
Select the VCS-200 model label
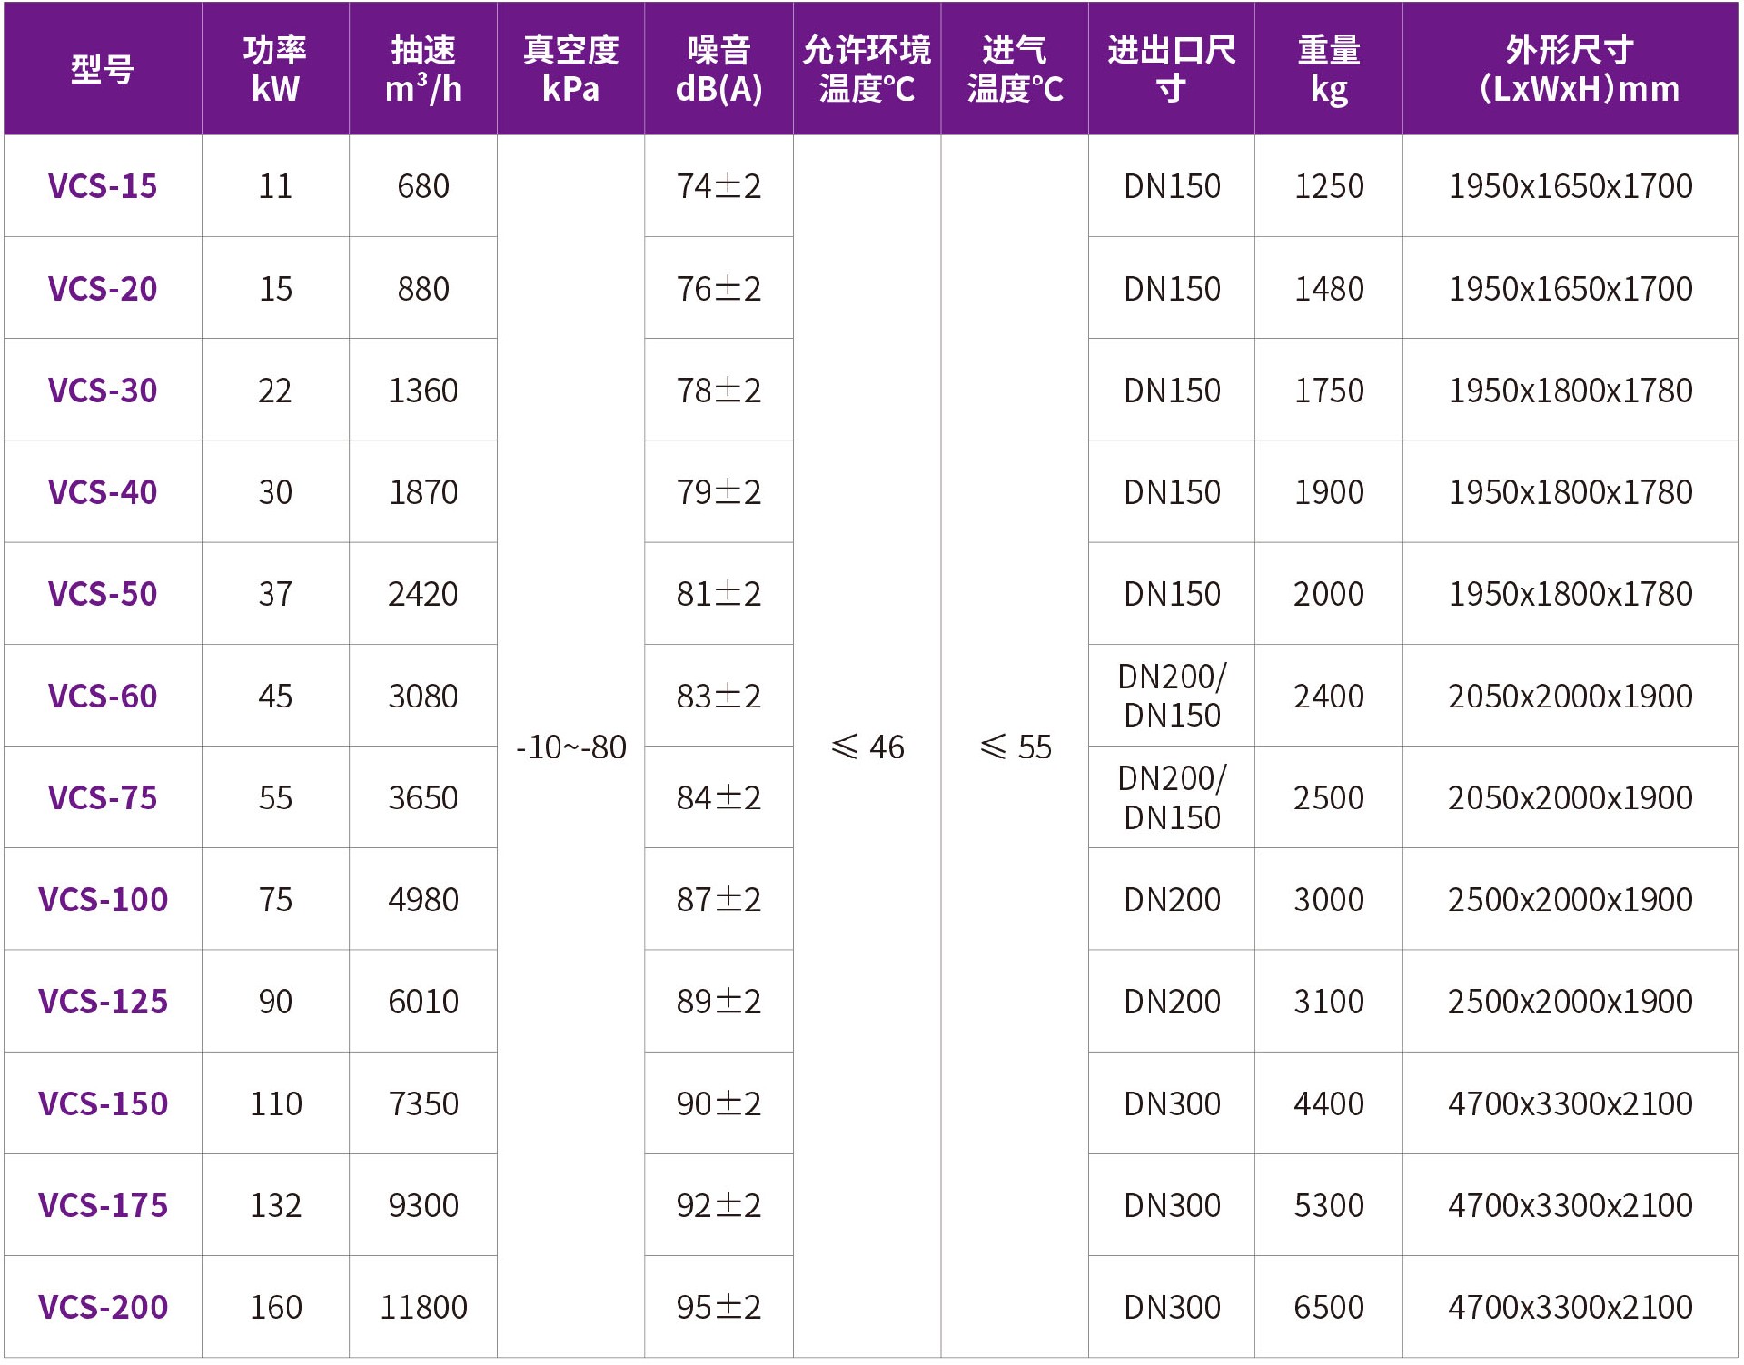pos(103,1307)
